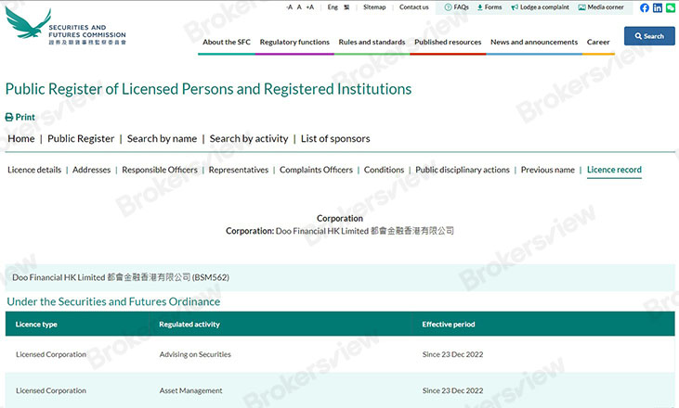679x408 pixels.
Task: Switch language to Traditional Chinese
Action: [346, 6]
